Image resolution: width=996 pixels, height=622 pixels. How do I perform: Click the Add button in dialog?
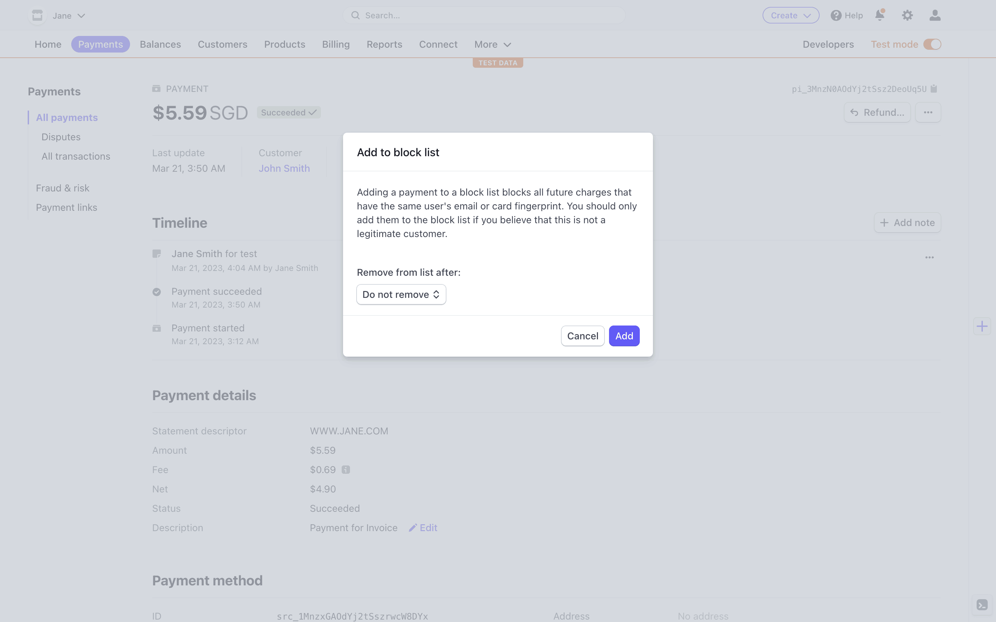[624, 336]
